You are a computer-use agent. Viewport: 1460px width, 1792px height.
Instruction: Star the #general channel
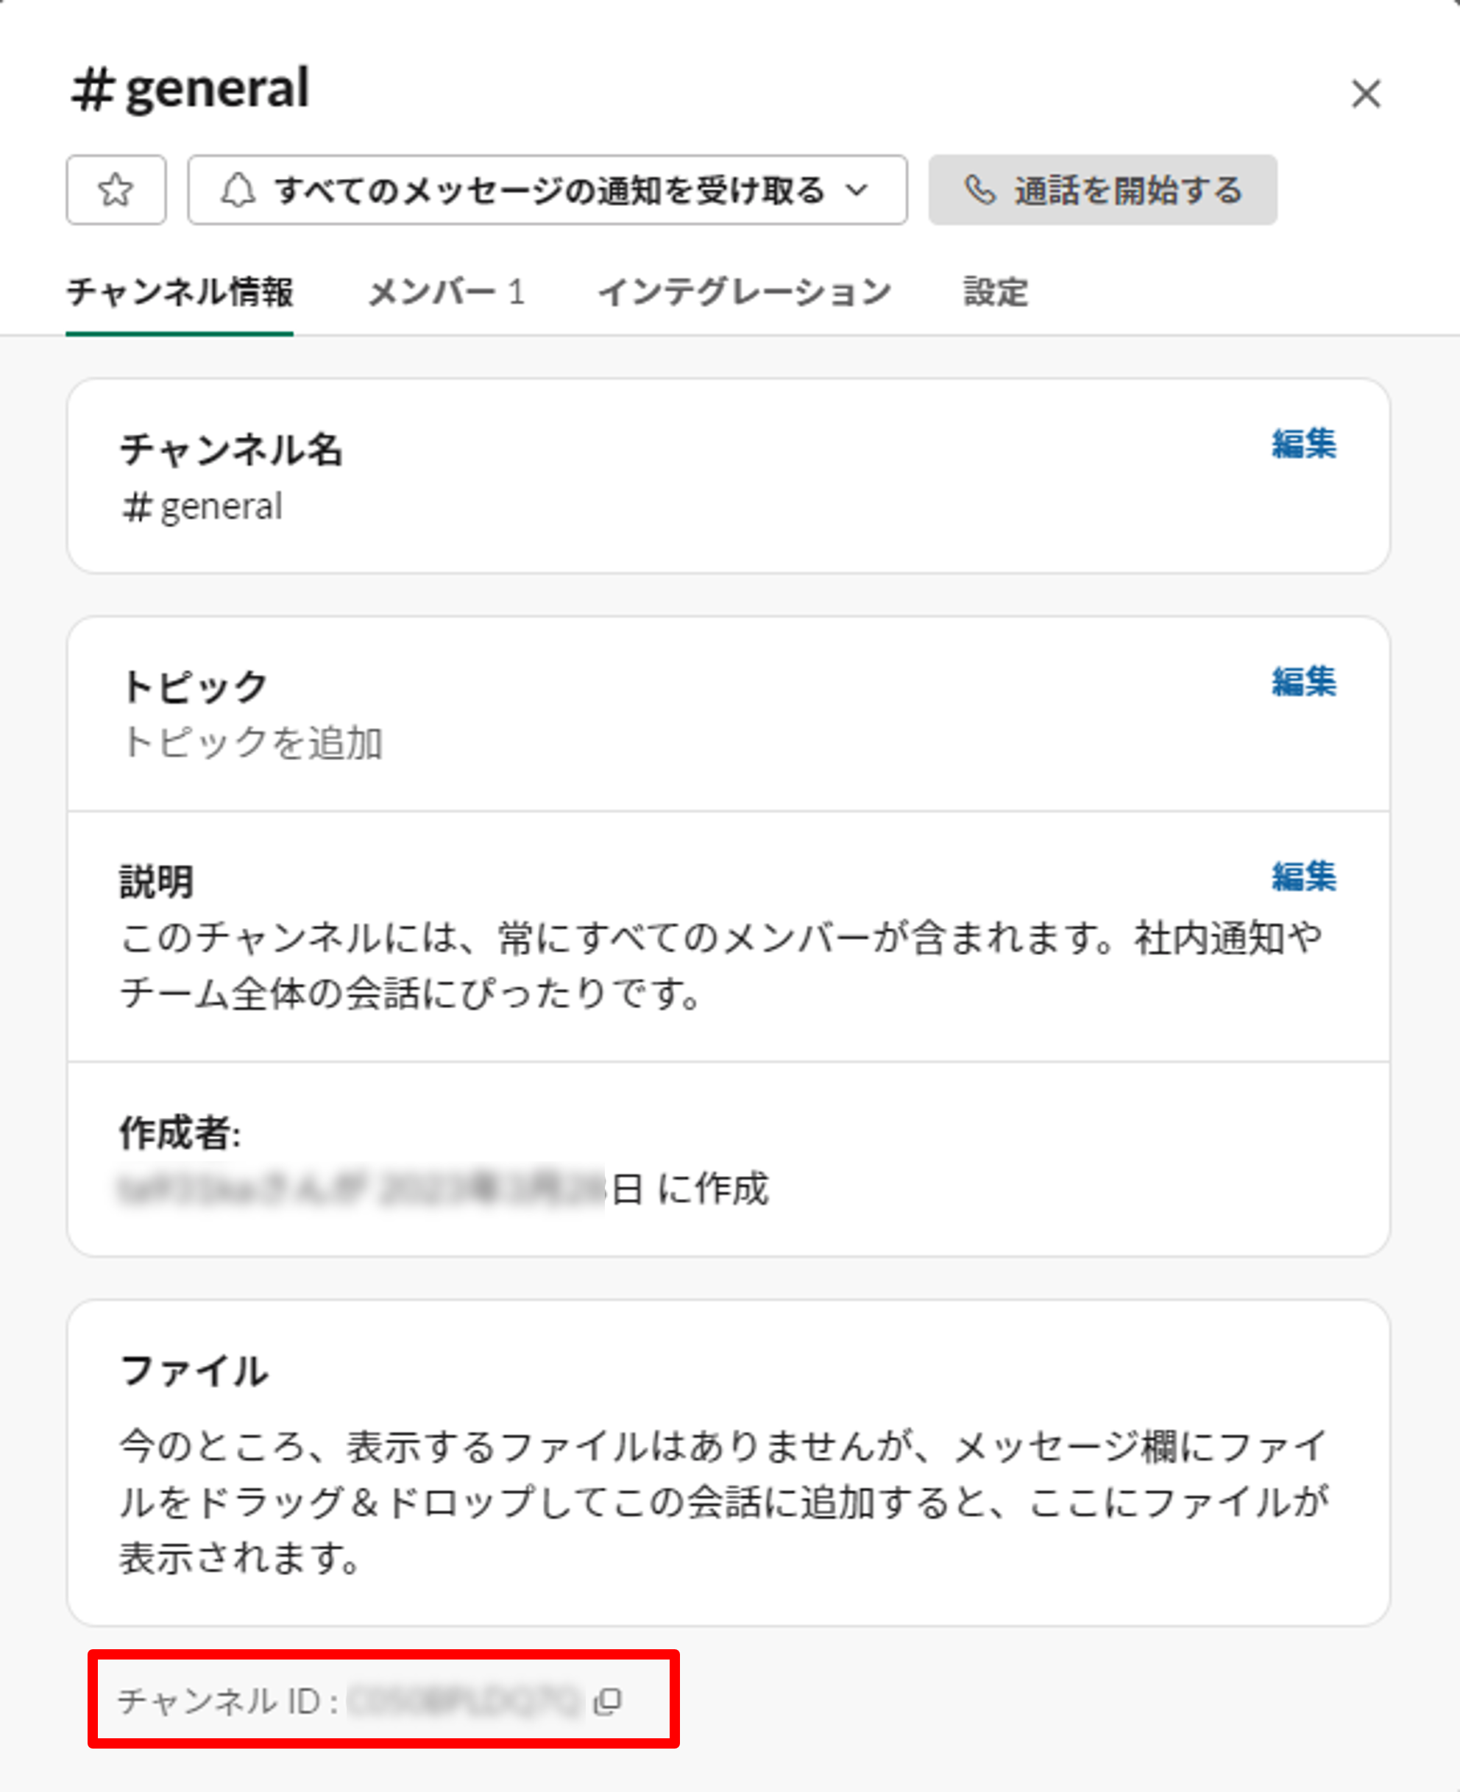point(116,189)
